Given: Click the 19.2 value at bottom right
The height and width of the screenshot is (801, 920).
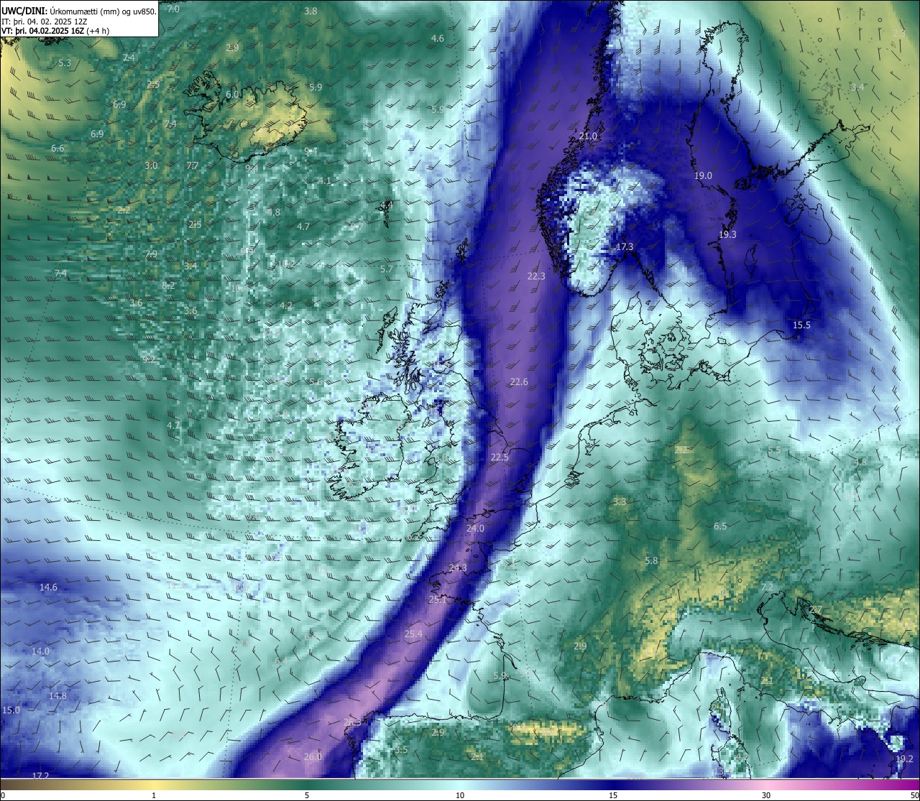Looking at the screenshot, I should (904, 759).
